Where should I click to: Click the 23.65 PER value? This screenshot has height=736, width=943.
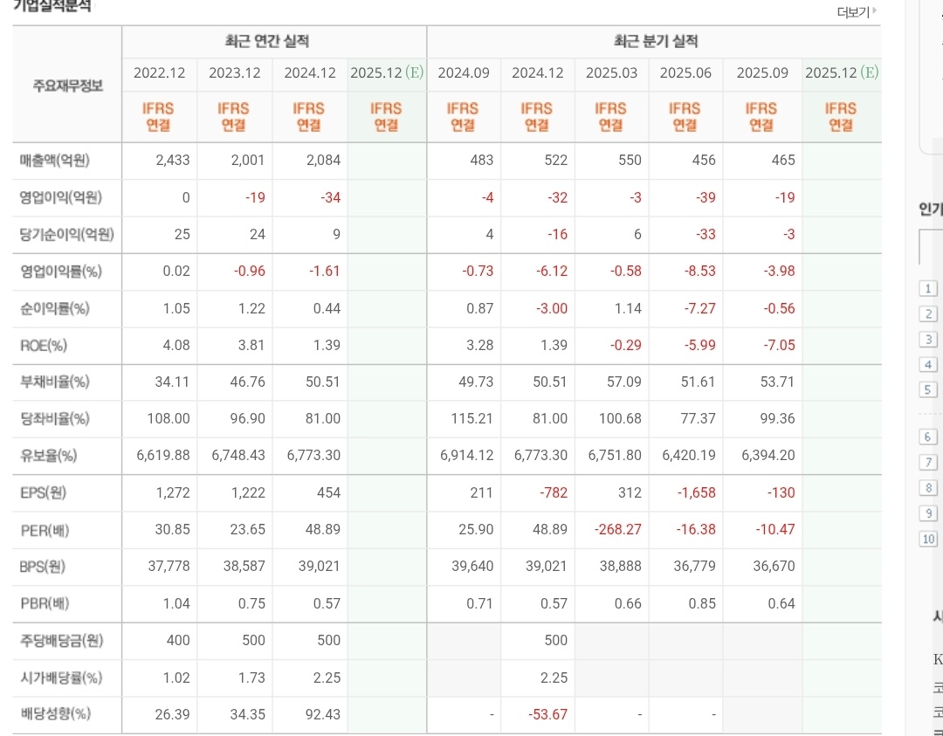tap(248, 529)
